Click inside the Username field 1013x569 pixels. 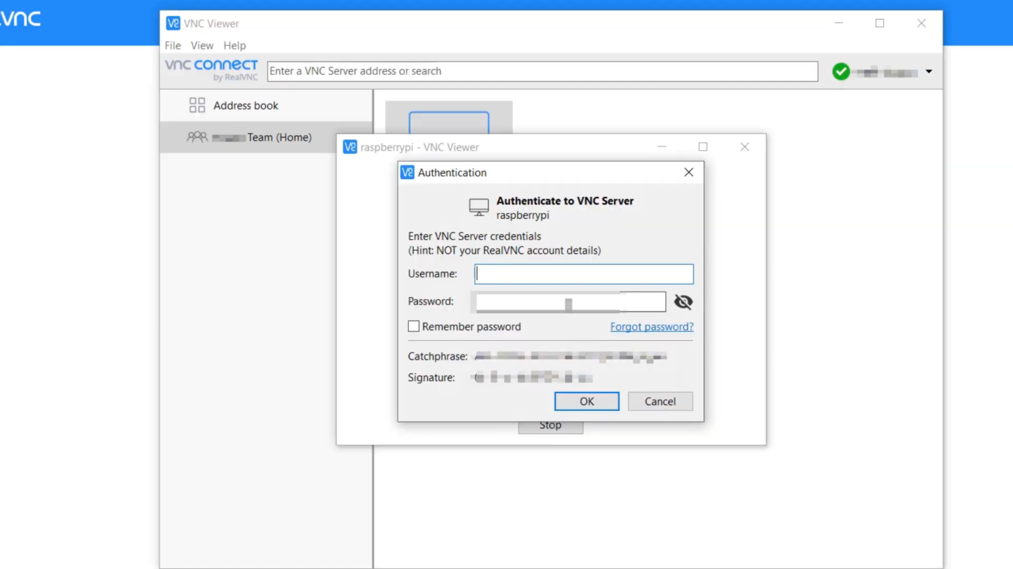(583, 273)
